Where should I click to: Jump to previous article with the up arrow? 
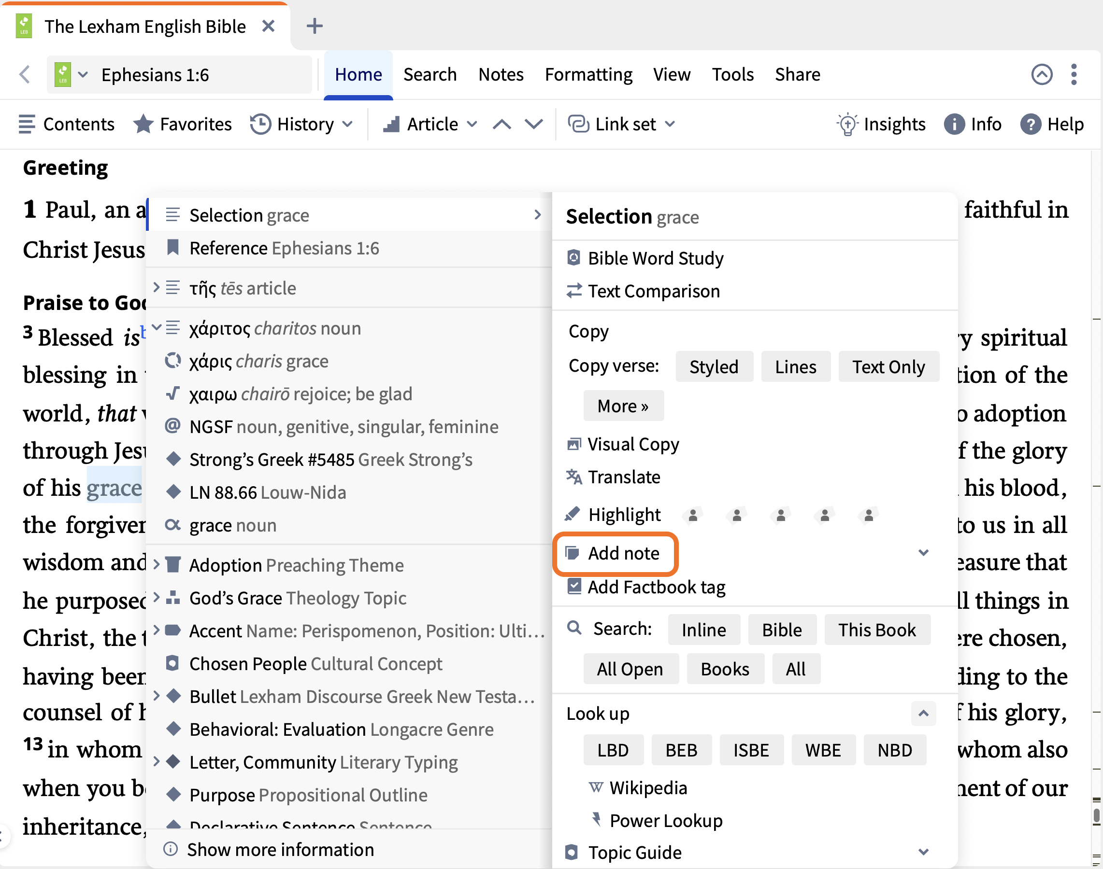click(501, 124)
